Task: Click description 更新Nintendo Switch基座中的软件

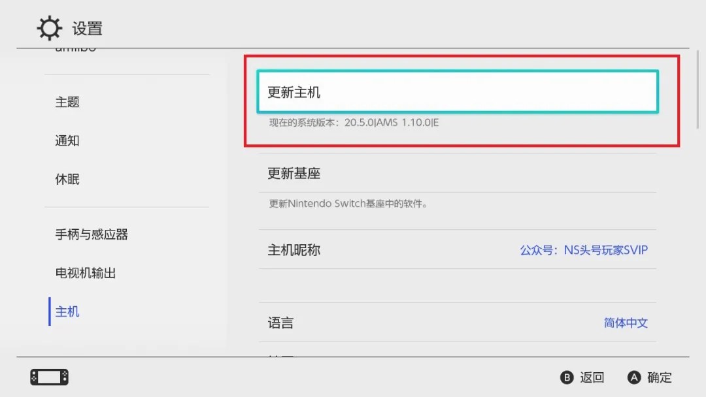Action: pos(348,204)
